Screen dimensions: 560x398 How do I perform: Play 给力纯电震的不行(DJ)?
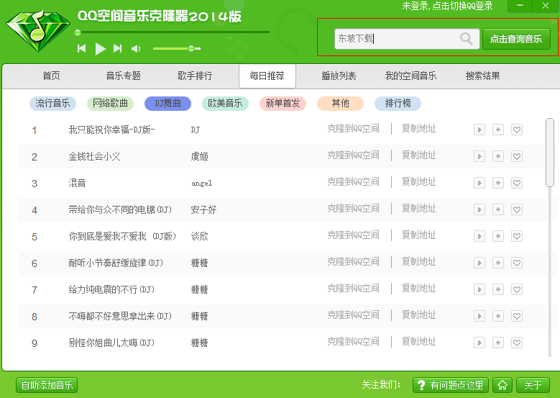[479, 289]
